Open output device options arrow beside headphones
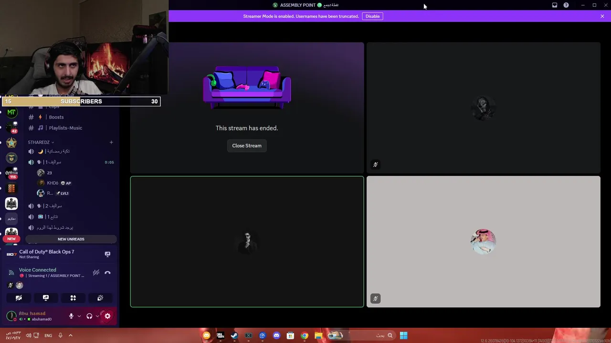 pos(97,316)
